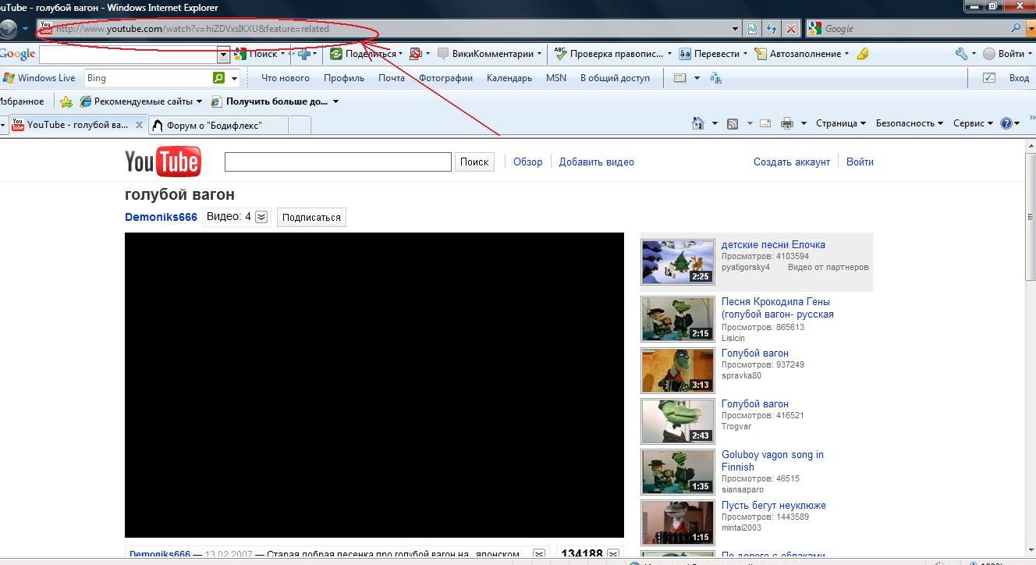The width and height of the screenshot is (1036, 565).
Task: Click the Refresh page icon
Action: click(772, 29)
